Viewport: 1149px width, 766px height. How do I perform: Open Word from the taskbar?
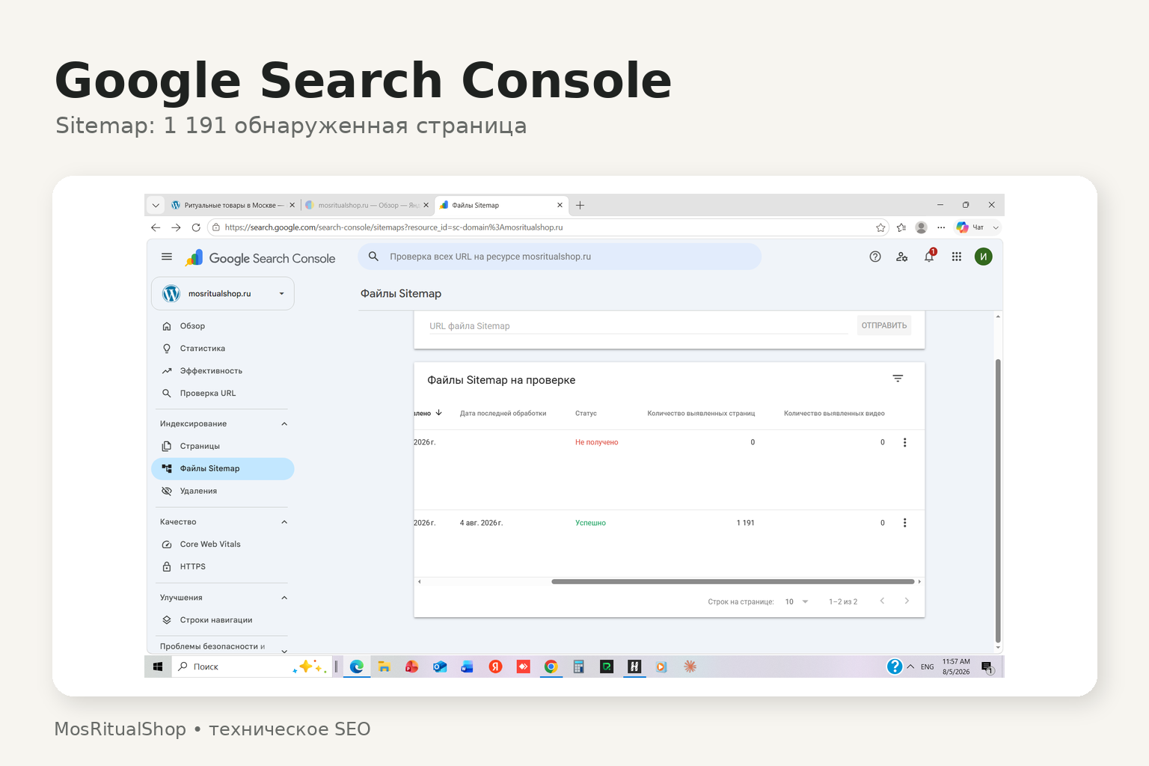click(467, 667)
